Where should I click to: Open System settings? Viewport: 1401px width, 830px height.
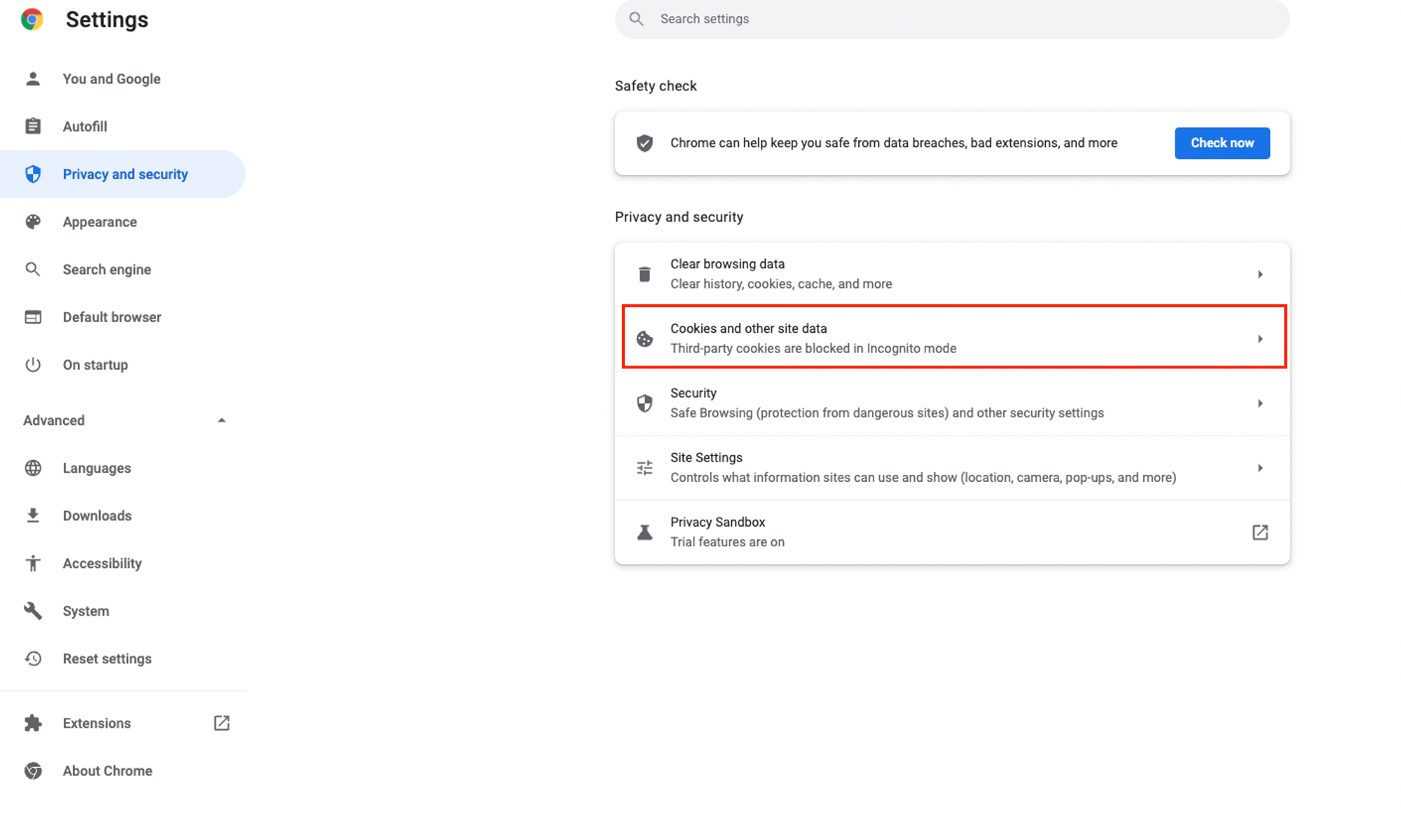(x=123, y=611)
